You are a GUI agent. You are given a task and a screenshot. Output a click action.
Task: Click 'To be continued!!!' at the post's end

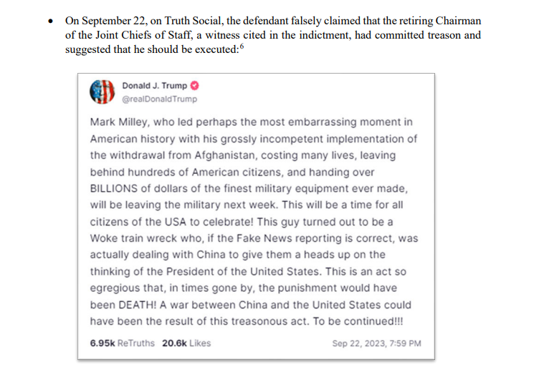tap(358, 321)
